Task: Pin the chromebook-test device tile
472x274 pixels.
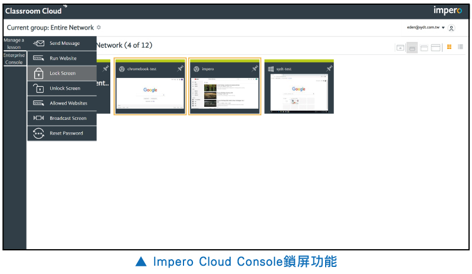Action: 180,69
